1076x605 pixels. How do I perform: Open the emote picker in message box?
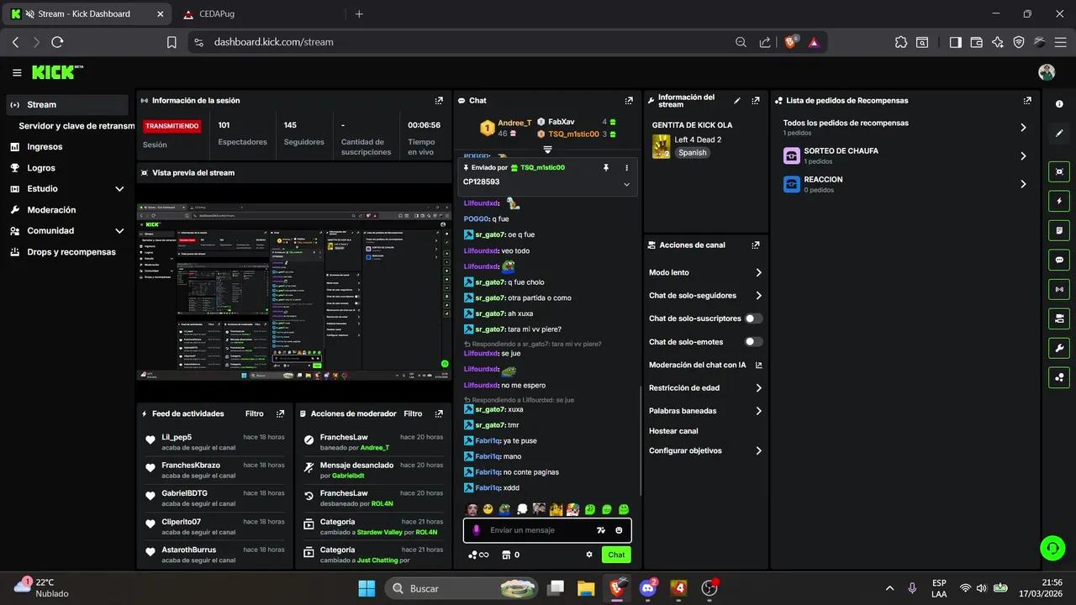tap(619, 530)
